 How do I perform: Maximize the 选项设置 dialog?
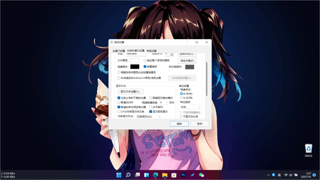coord(197,42)
